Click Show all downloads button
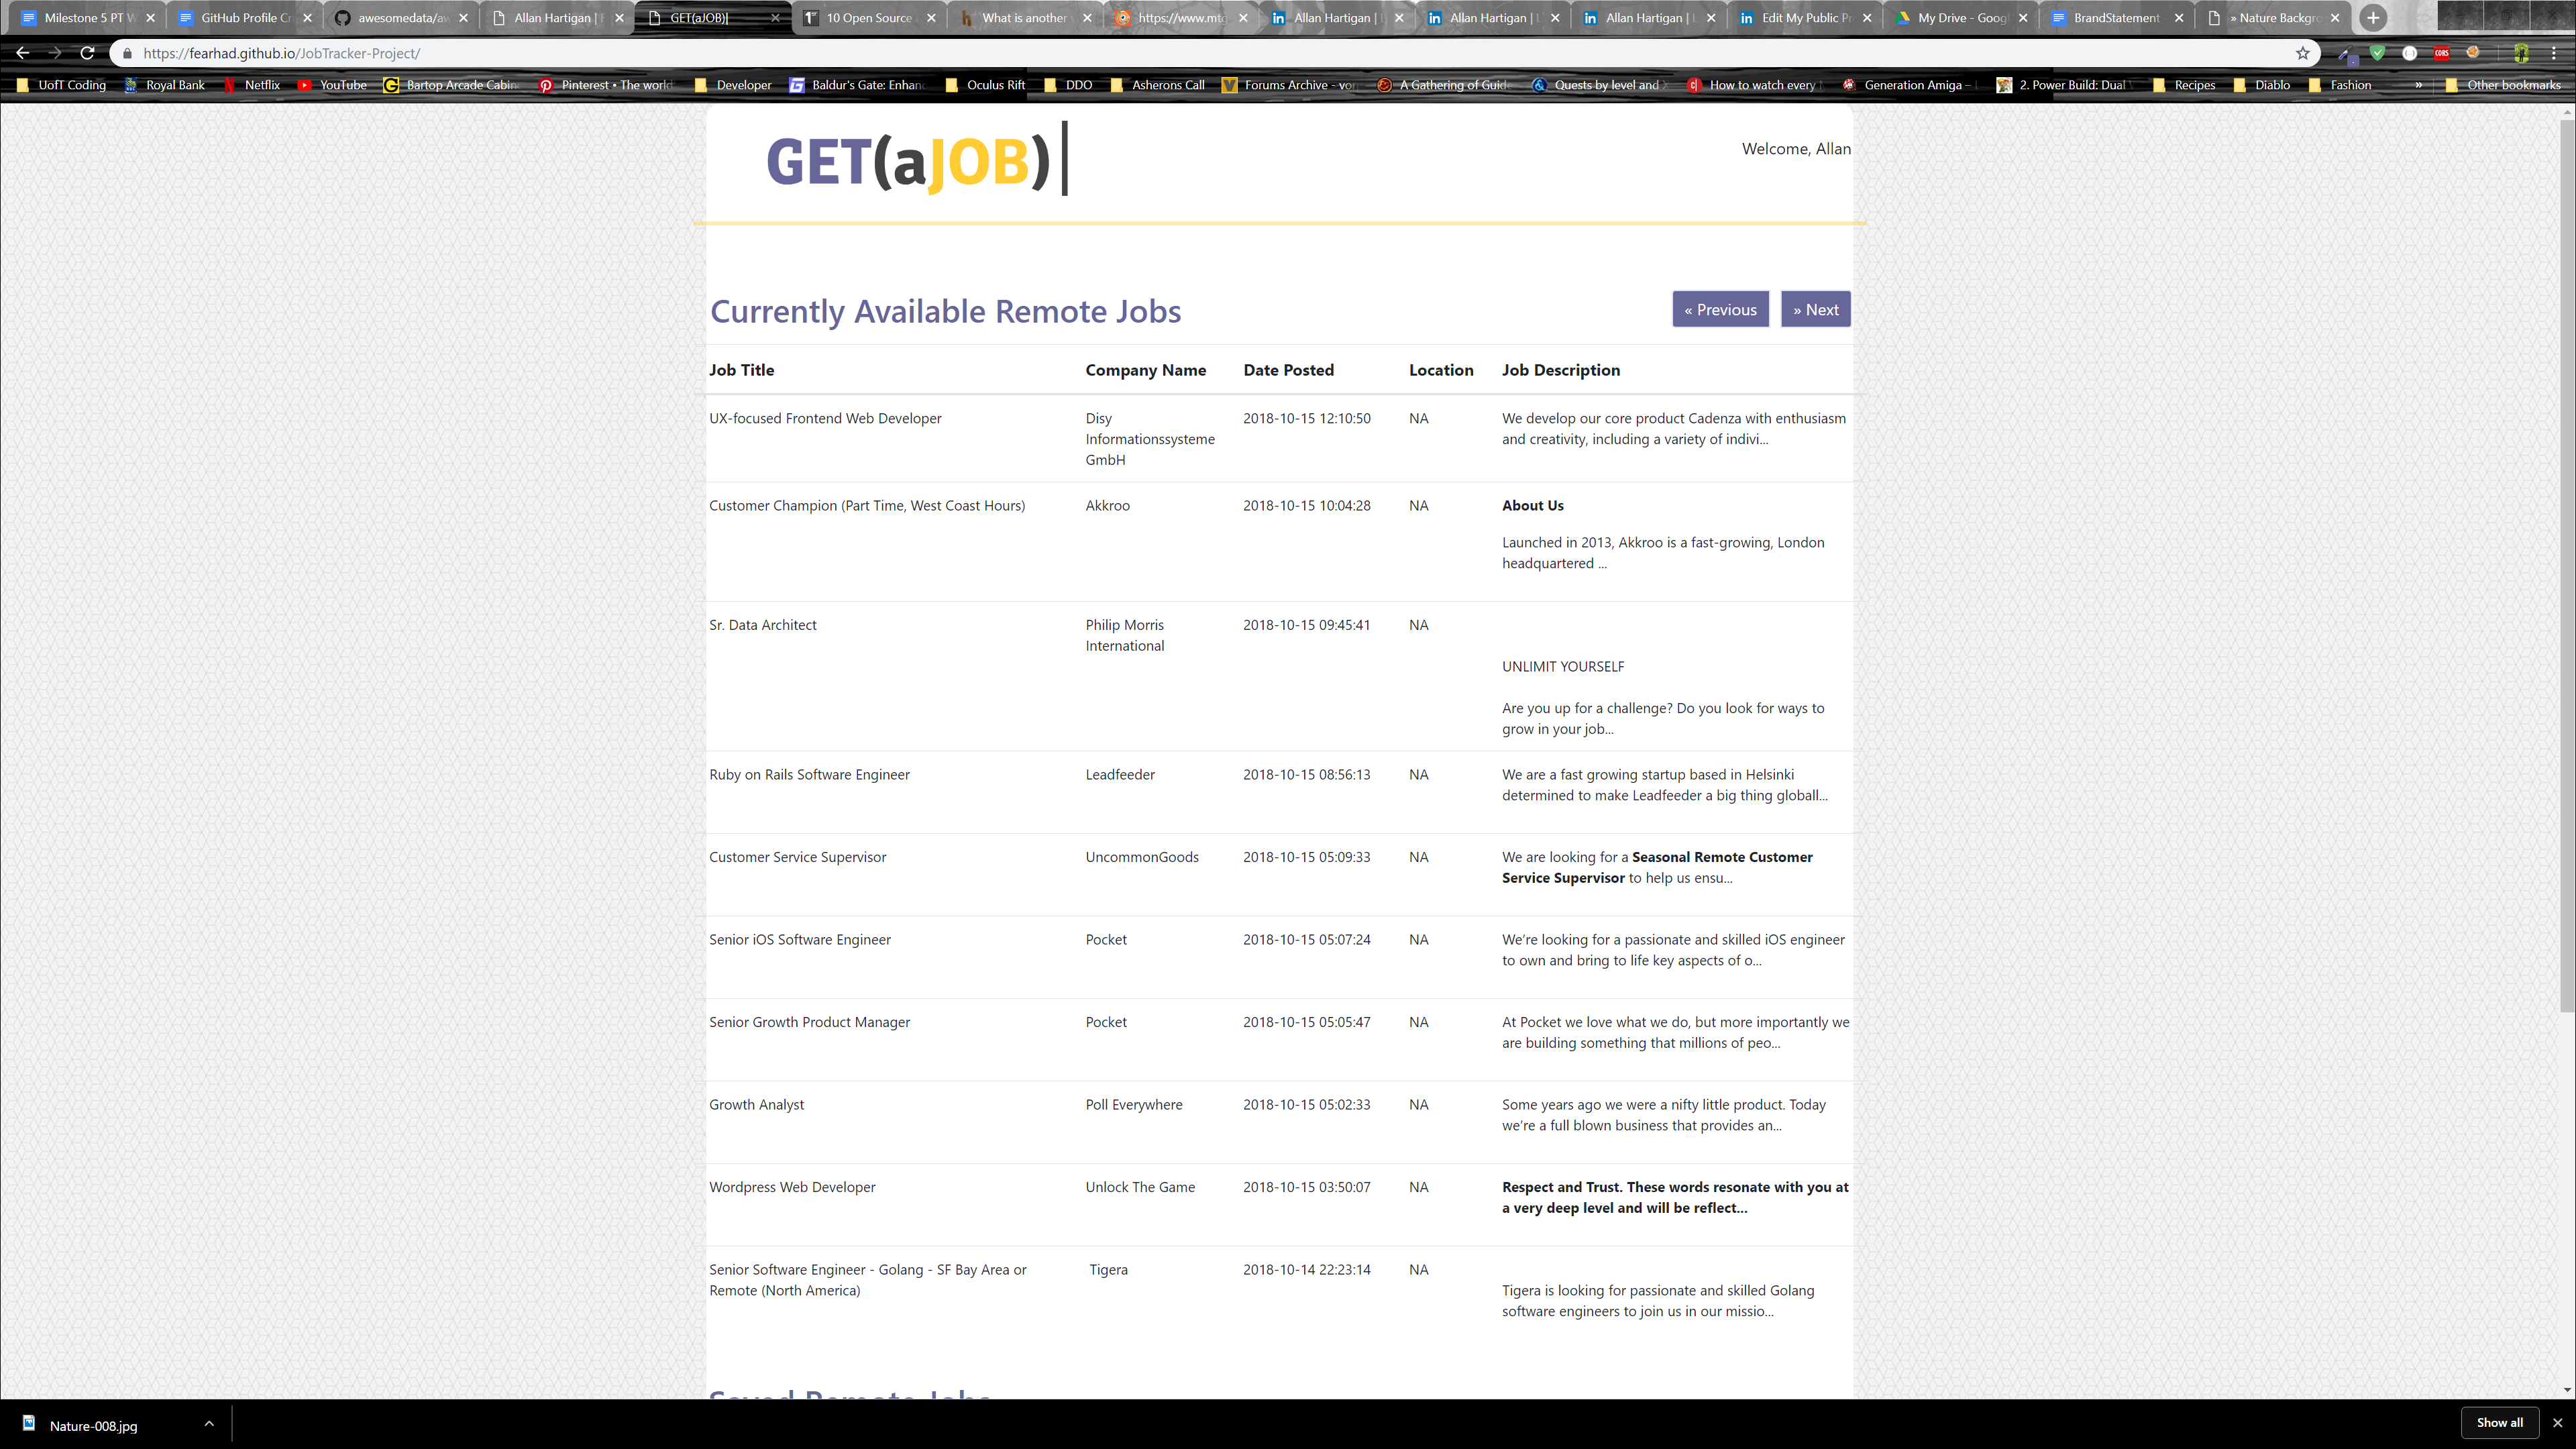 (x=2499, y=1422)
